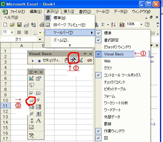
Task: Open the zoom 100% dropdown
Action: [141, 25]
